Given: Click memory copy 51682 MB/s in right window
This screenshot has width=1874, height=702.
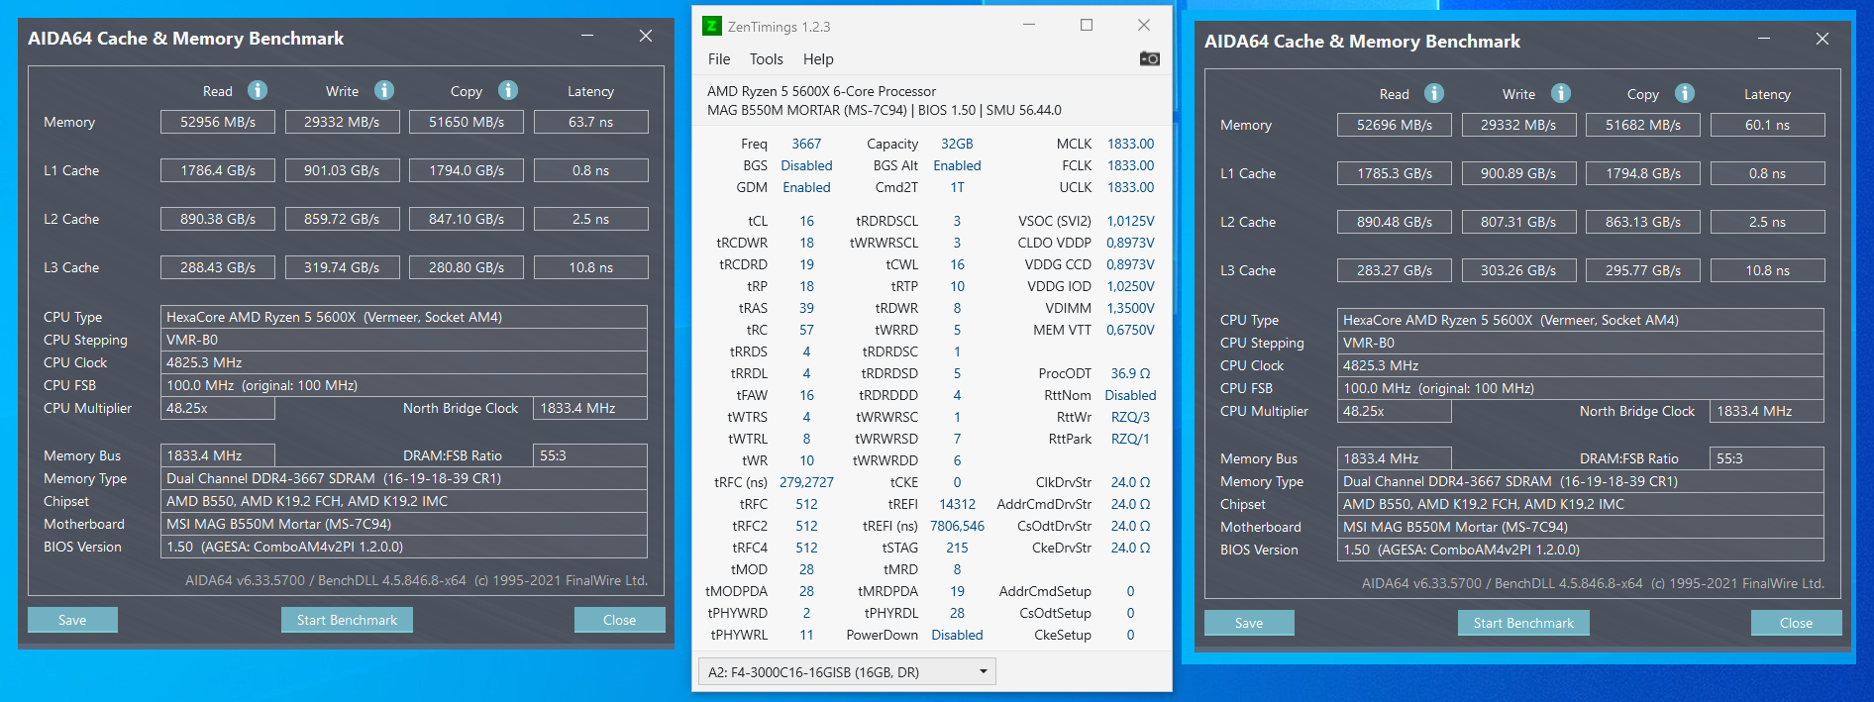Looking at the screenshot, I should (1643, 125).
